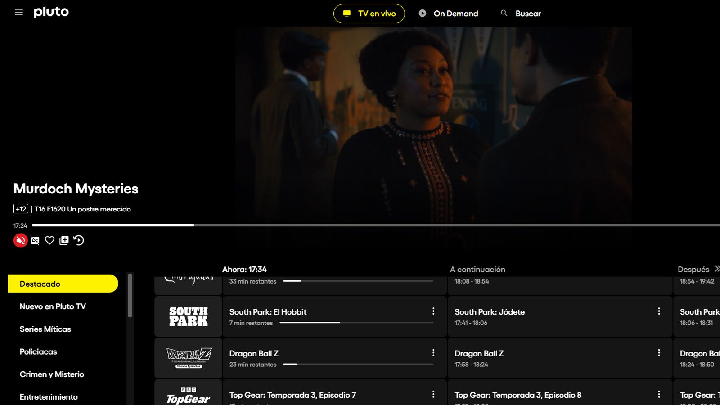Click the Murdoch Mysteries title
The height and width of the screenshot is (405, 720).
click(x=76, y=189)
